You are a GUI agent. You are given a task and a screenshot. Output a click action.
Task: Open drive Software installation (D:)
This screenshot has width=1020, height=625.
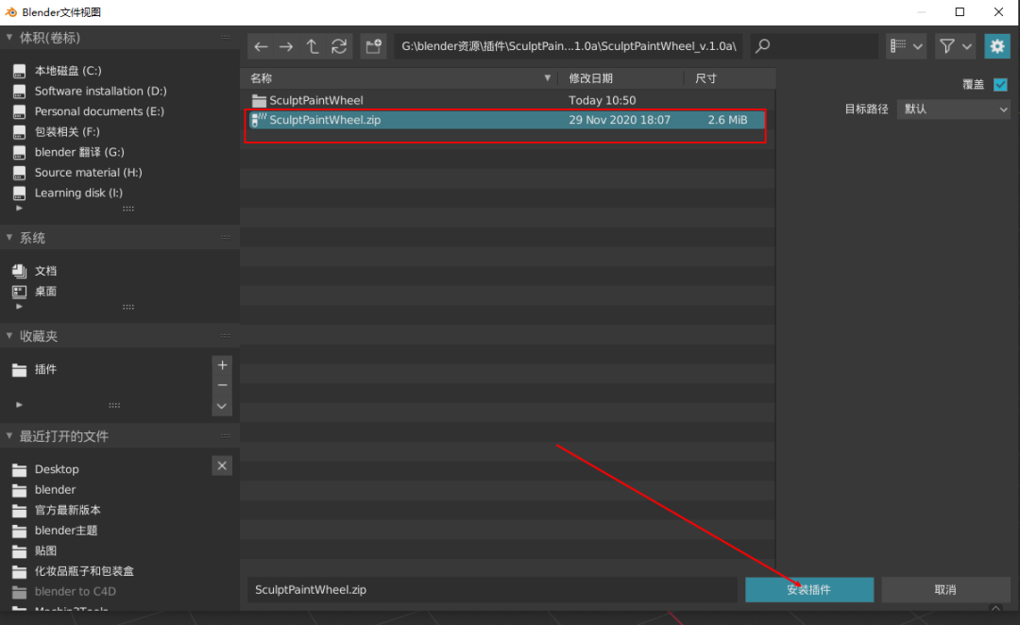[101, 91]
